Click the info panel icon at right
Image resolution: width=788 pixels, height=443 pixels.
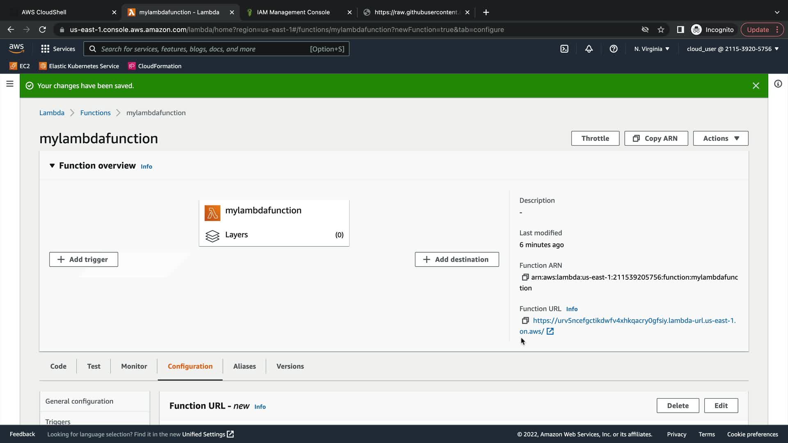[778, 84]
